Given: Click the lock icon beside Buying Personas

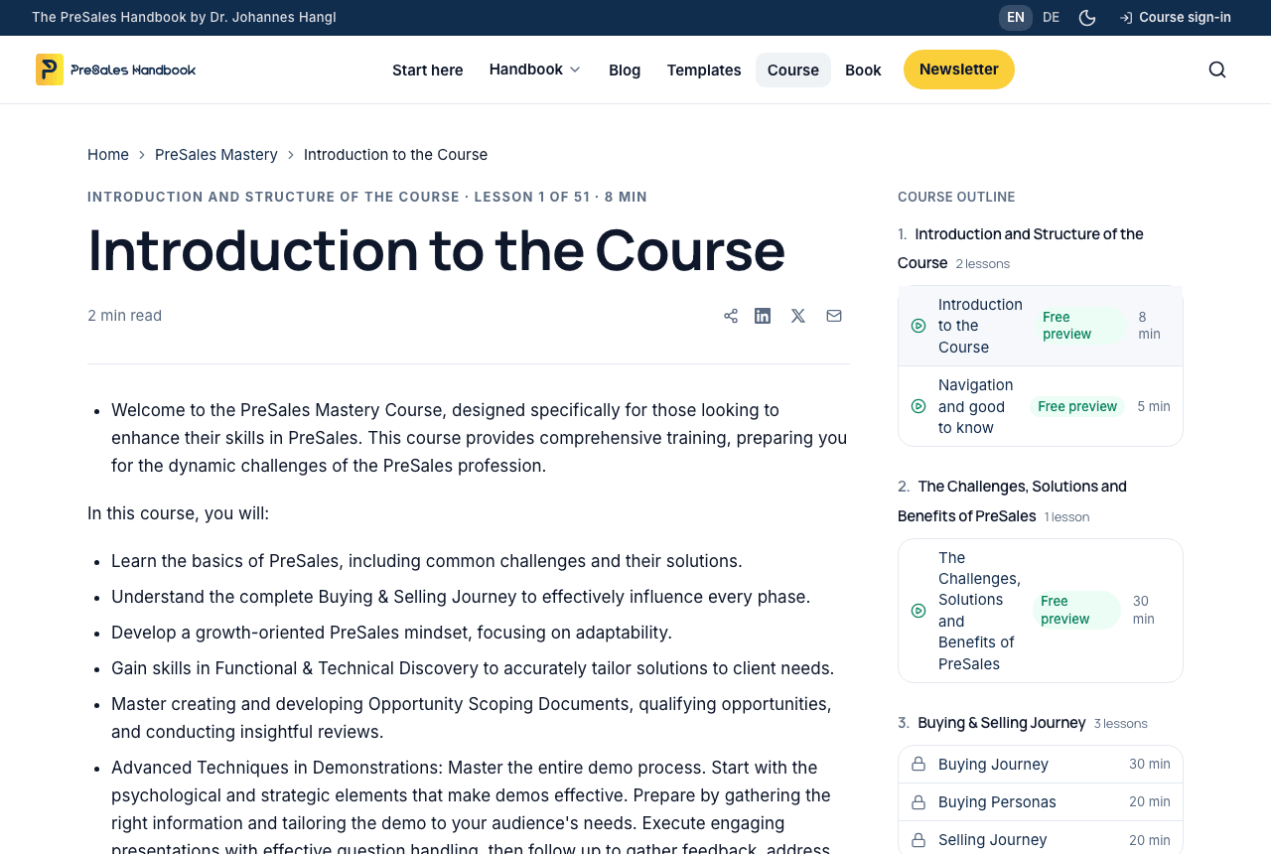Looking at the screenshot, I should (918, 802).
